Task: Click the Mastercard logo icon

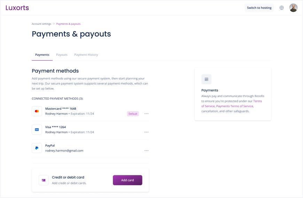Action: [x=37, y=111]
